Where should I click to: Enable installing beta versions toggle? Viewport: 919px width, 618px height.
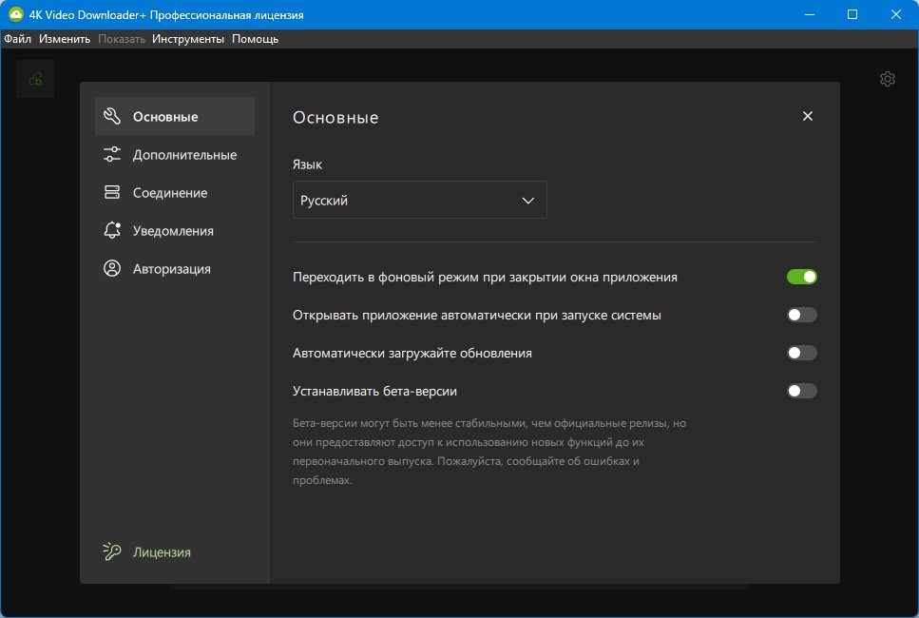802,391
